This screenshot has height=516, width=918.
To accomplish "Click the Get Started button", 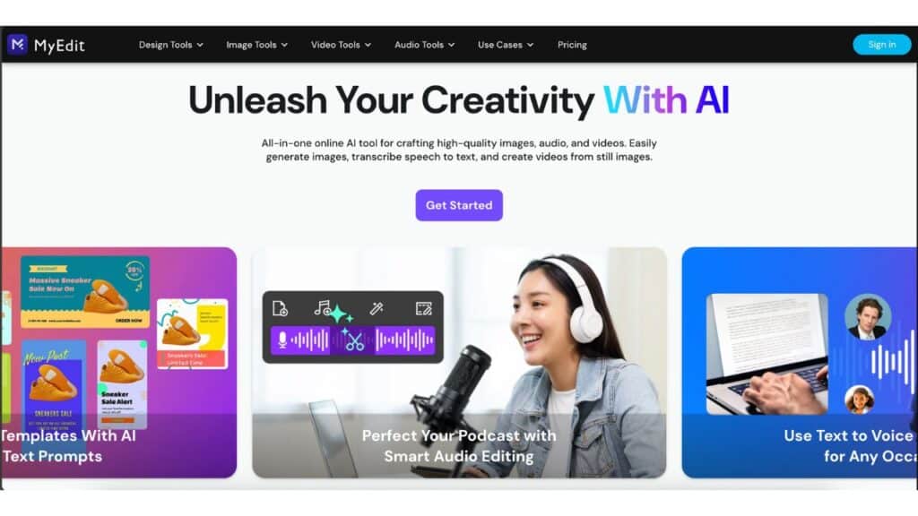I will pyautogui.click(x=459, y=205).
